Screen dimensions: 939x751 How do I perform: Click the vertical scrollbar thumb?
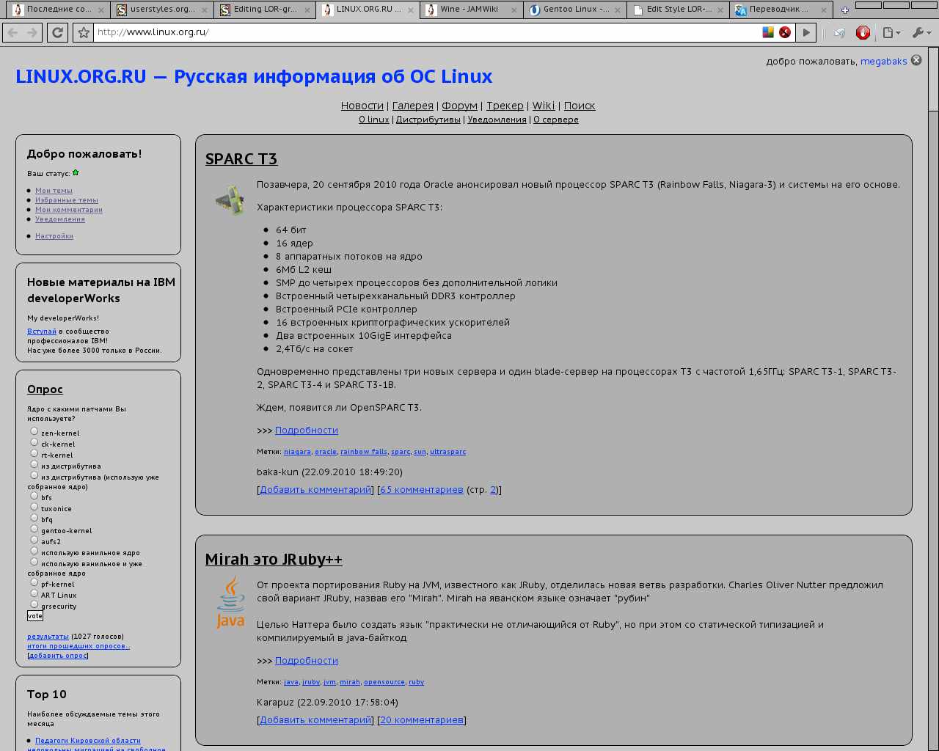[x=933, y=80]
